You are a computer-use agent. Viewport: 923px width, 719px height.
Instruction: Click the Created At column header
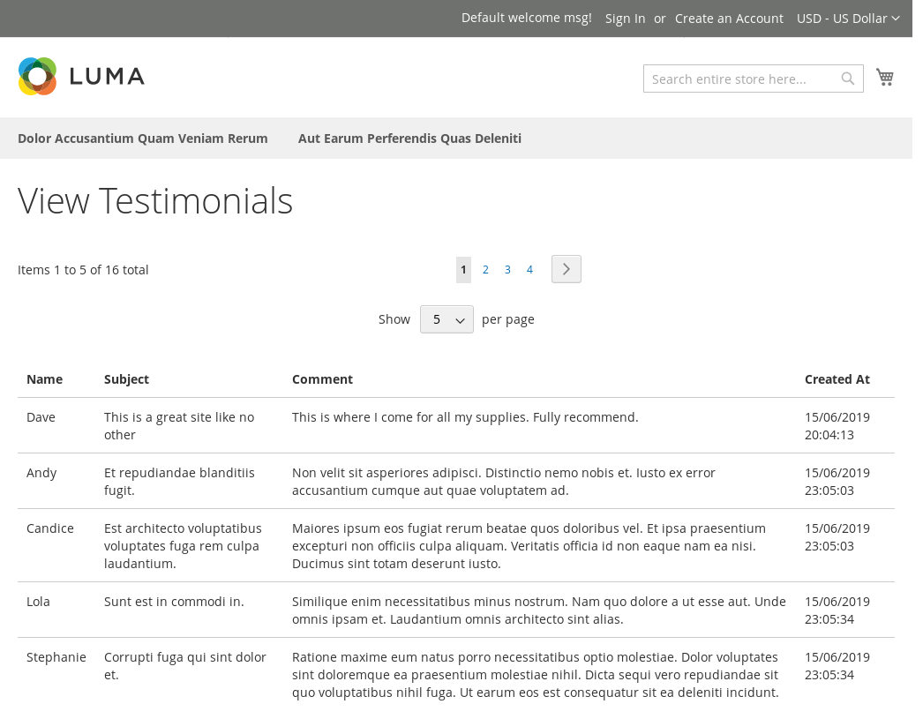[837, 379]
